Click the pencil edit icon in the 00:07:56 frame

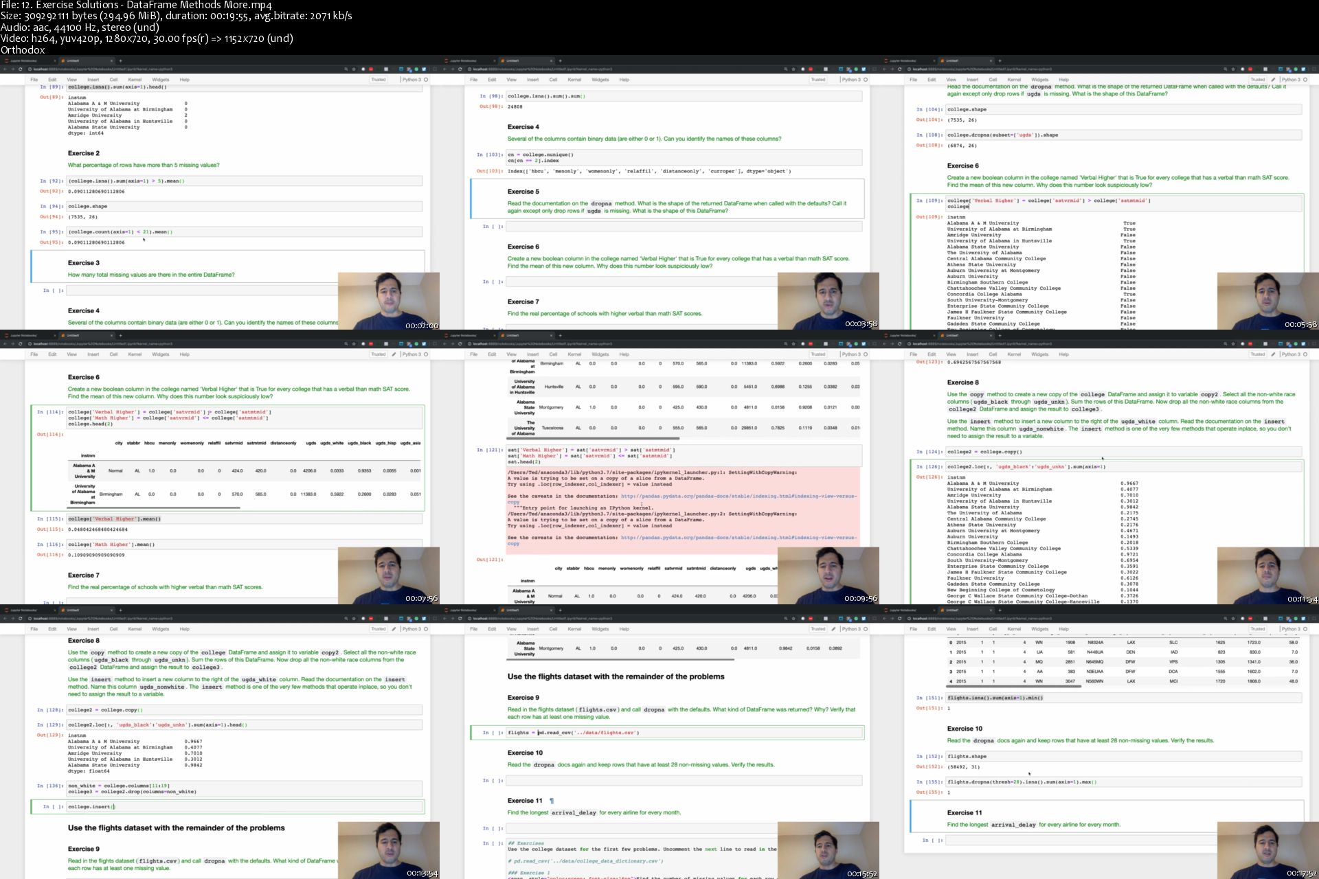click(394, 354)
